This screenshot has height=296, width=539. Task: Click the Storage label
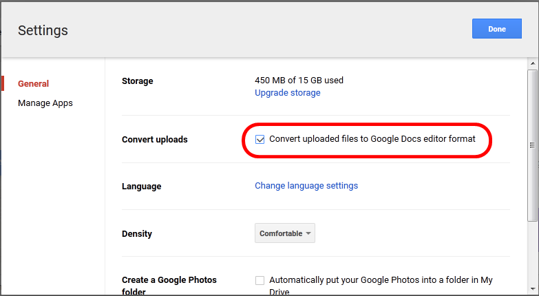(x=138, y=81)
